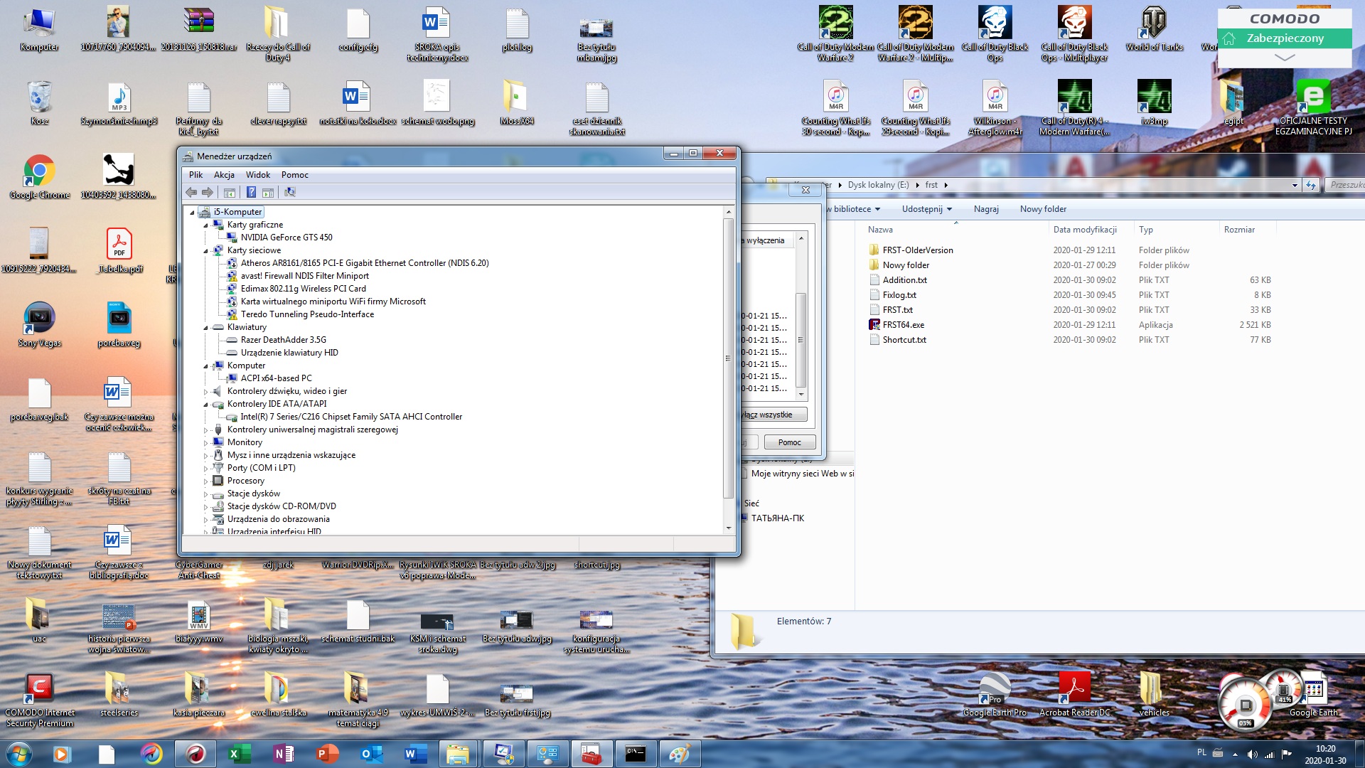This screenshot has width=1365, height=768.
Task: Open Windows Start button
Action: [x=18, y=754]
